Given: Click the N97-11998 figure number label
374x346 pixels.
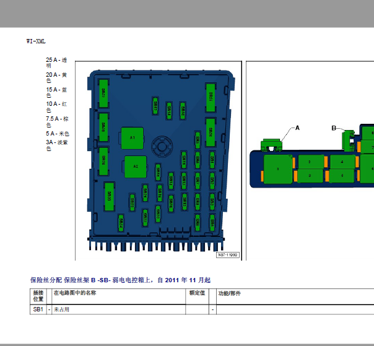Looking at the screenshot, I should pos(227,255).
